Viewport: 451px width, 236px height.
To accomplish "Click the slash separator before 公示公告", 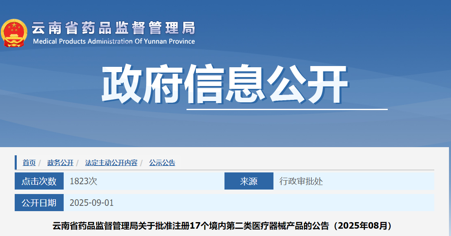I will (x=142, y=163).
